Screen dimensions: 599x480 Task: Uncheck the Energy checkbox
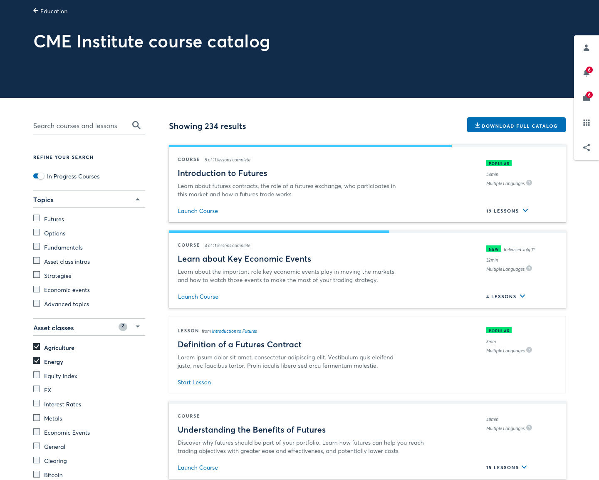coord(37,361)
